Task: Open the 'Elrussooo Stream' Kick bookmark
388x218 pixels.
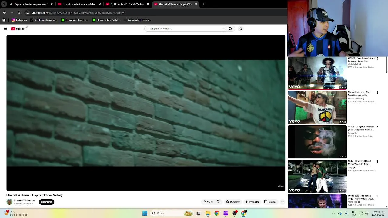Action: coord(75,20)
